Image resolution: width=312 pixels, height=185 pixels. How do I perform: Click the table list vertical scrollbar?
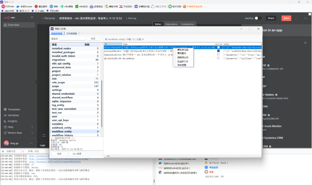[x=102, y=103]
